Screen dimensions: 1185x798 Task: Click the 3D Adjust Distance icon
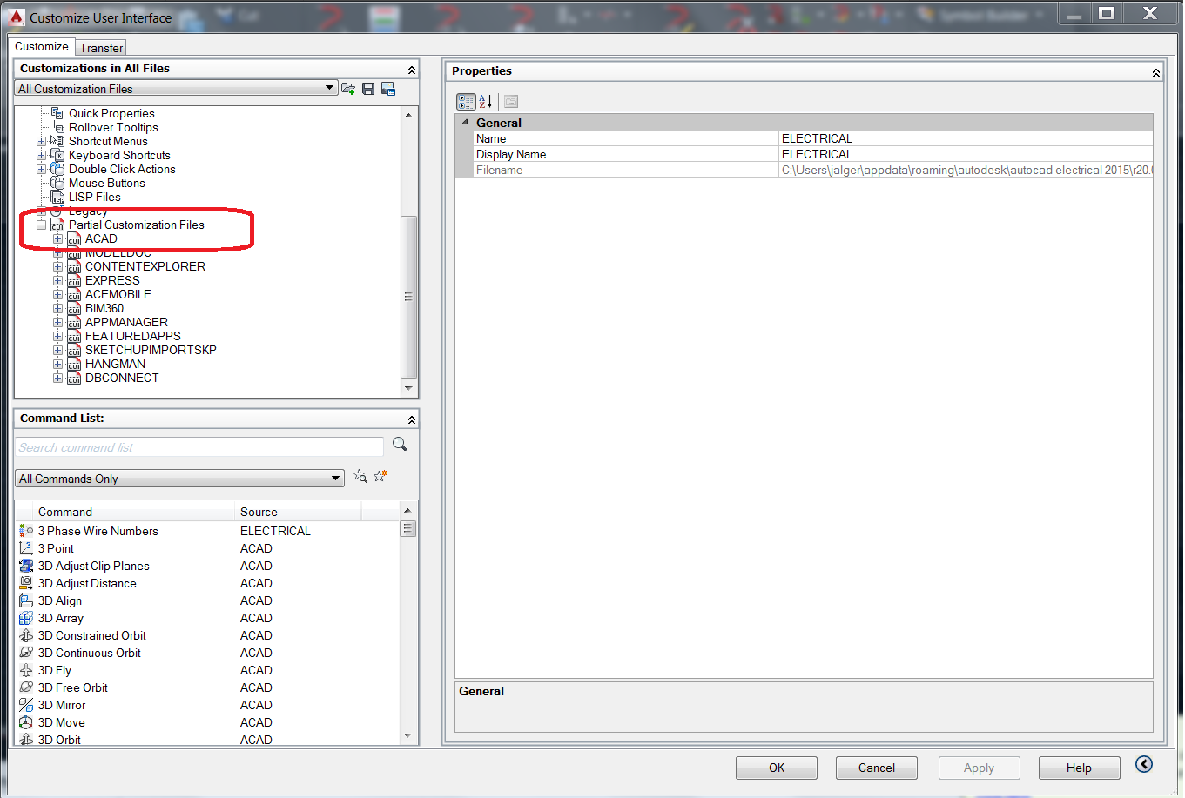point(26,583)
